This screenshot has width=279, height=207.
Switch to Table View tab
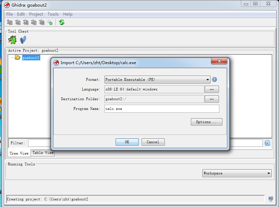[43, 153]
